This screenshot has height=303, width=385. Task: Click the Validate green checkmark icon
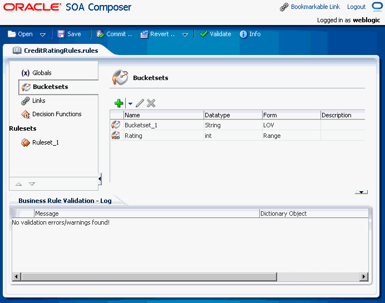pos(204,34)
